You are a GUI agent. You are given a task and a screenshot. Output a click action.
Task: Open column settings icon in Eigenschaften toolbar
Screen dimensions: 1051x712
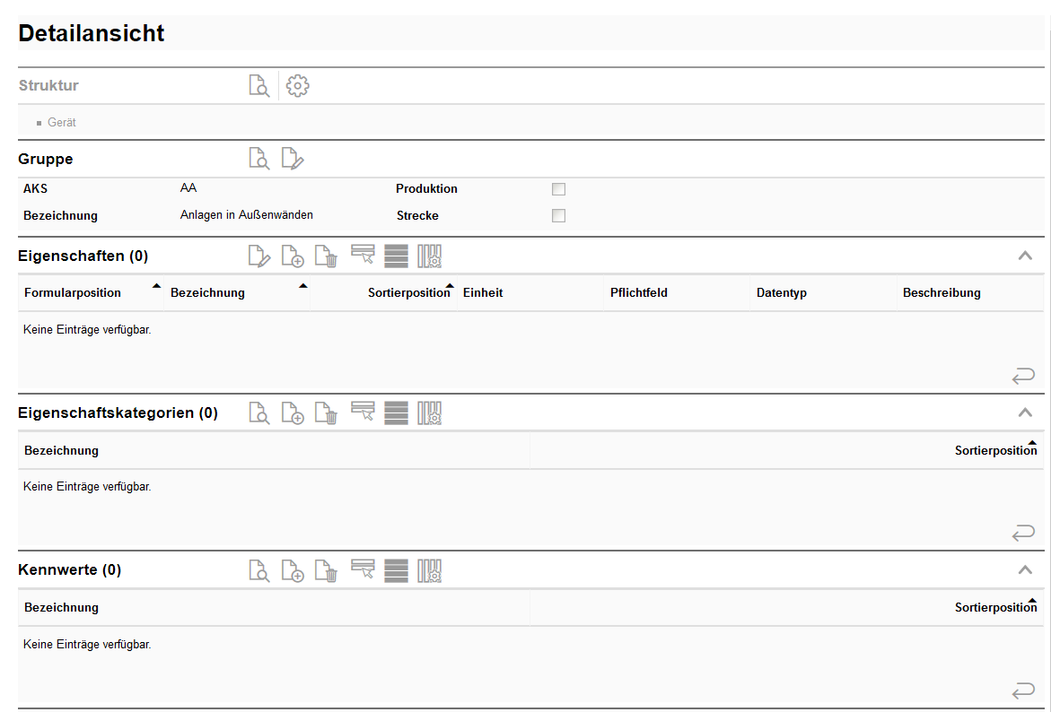430,256
